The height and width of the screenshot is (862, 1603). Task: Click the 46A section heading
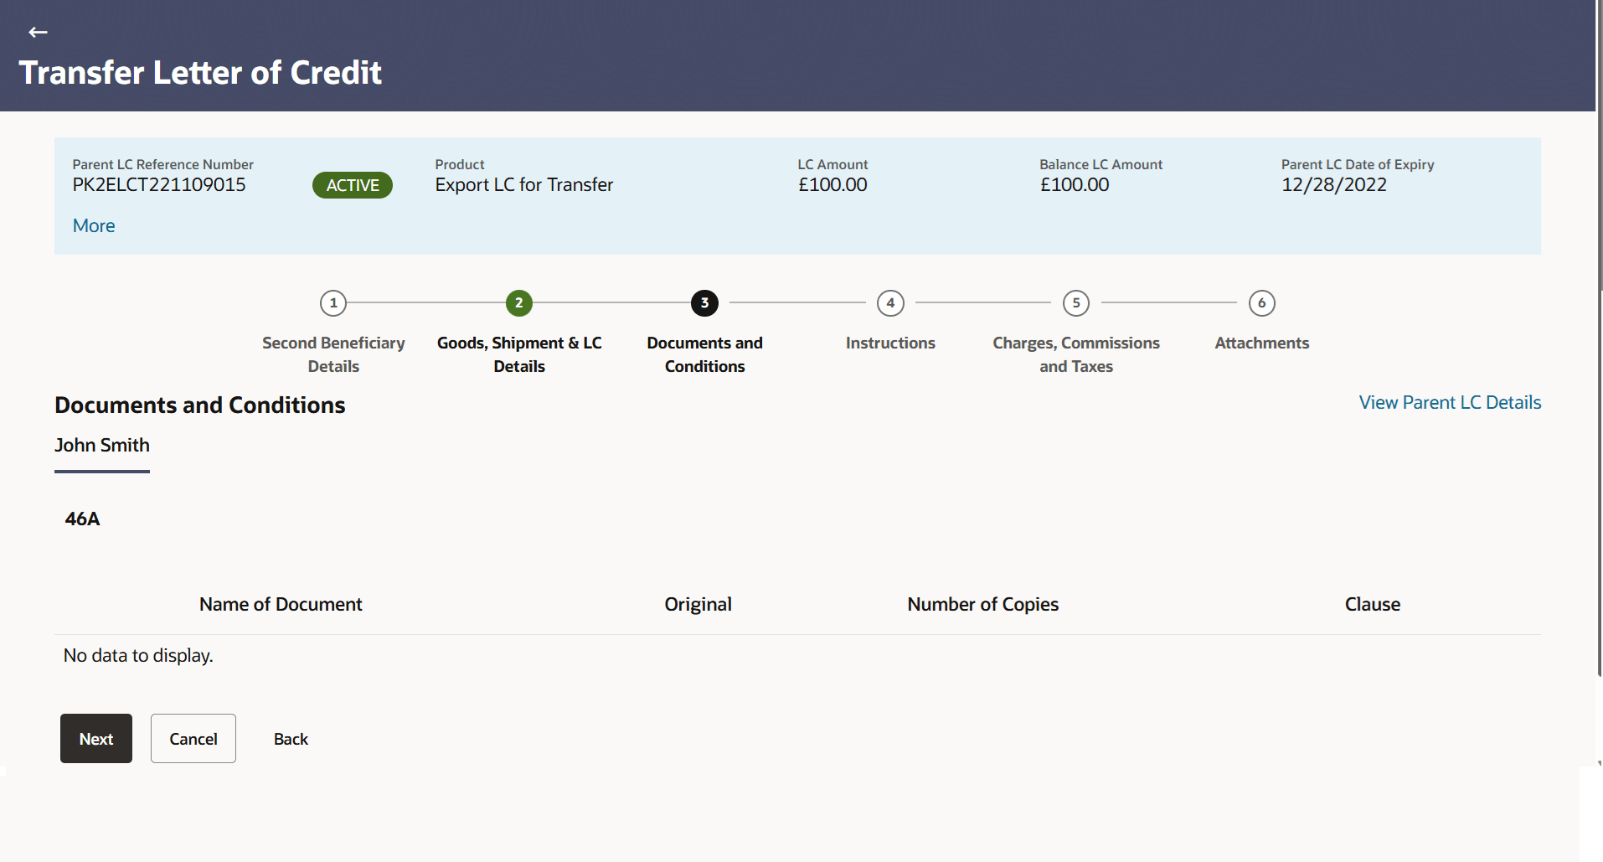(81, 519)
